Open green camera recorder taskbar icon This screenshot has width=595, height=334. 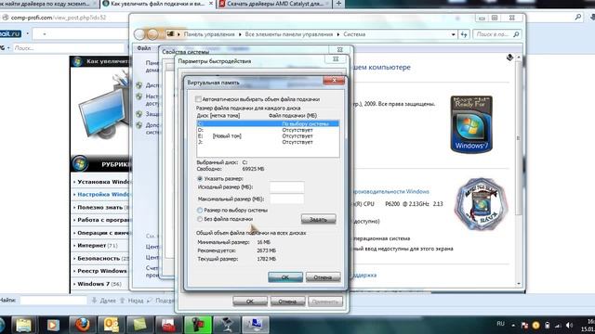pyautogui.click(x=198, y=325)
